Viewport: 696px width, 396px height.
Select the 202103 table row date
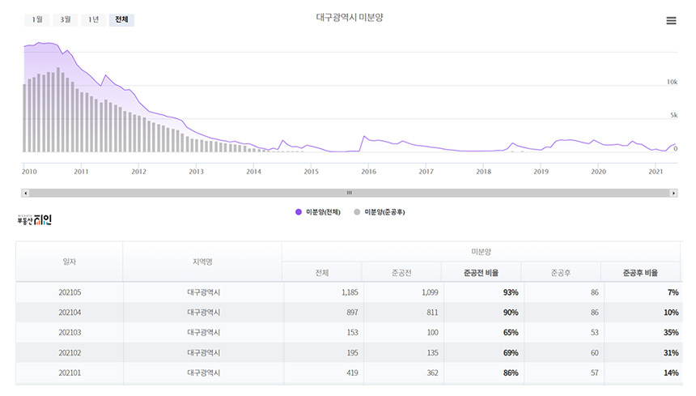(70, 333)
